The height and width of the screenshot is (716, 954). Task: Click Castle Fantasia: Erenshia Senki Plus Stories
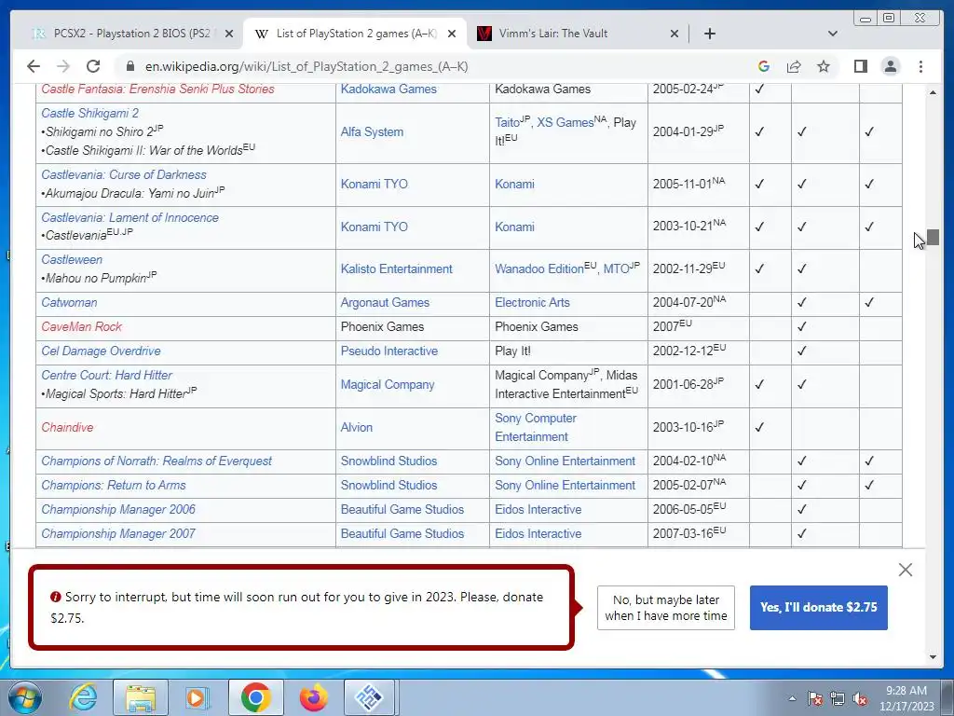[x=157, y=89]
